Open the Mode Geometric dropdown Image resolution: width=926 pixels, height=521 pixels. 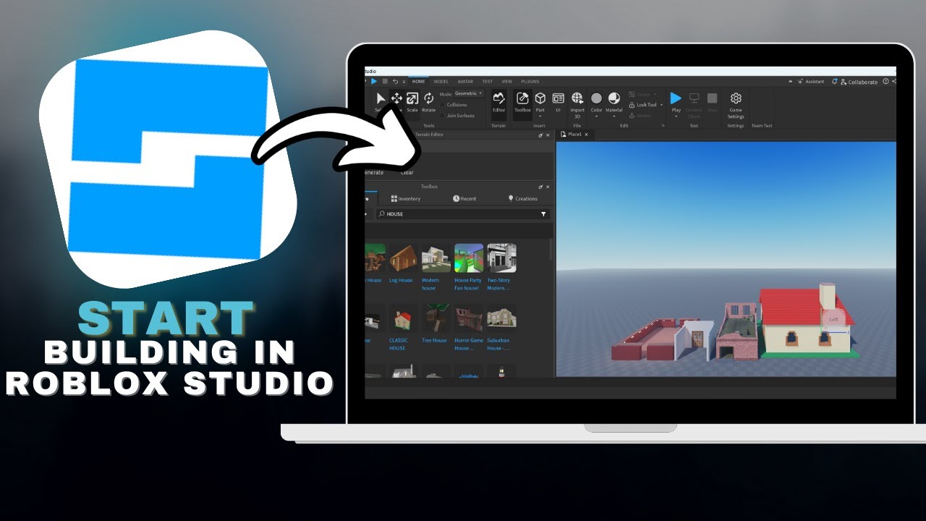(x=469, y=93)
